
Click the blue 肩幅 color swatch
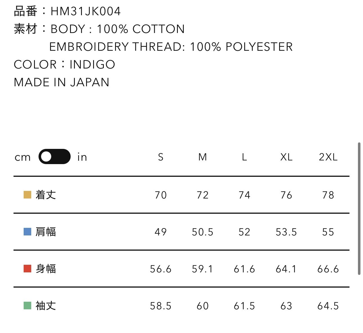27,232
